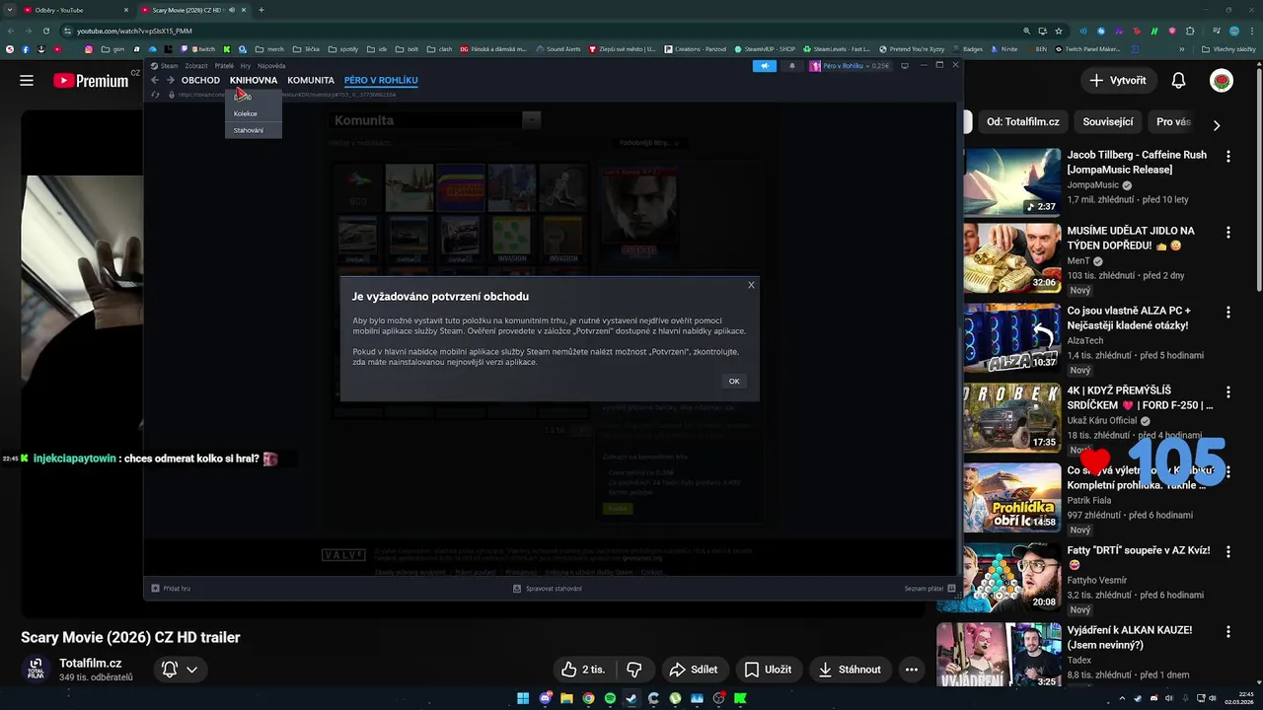Open the MUSÍME UDĚLAT JÍDLO video title

tap(1131, 238)
